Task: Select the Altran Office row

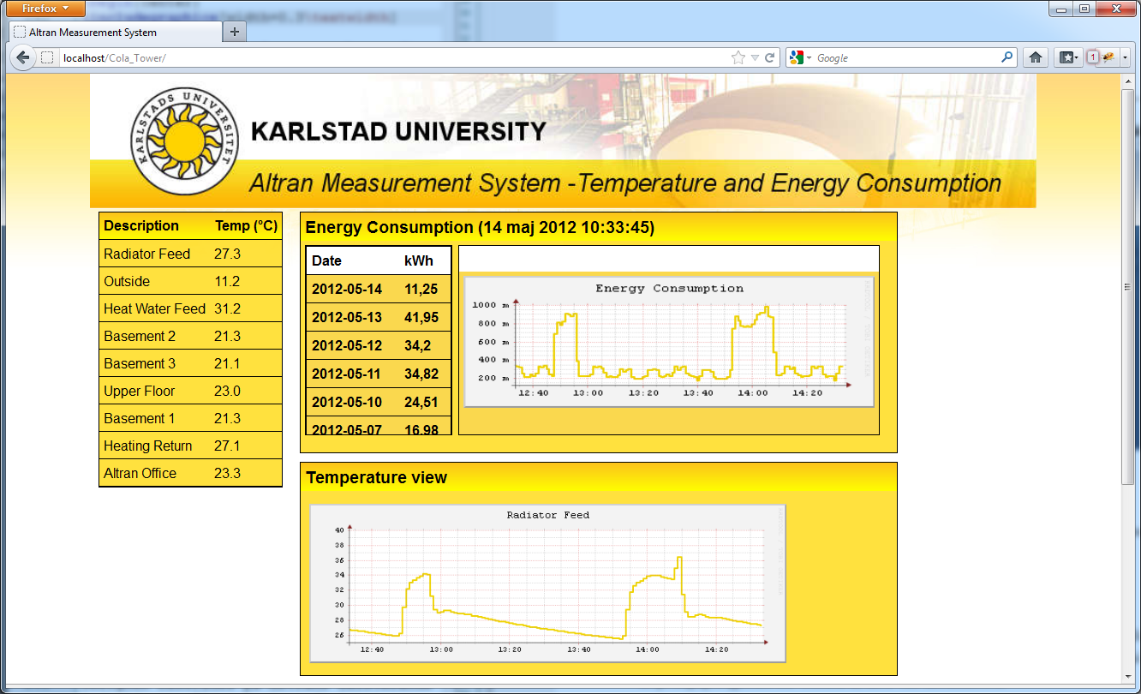Action: pos(190,473)
